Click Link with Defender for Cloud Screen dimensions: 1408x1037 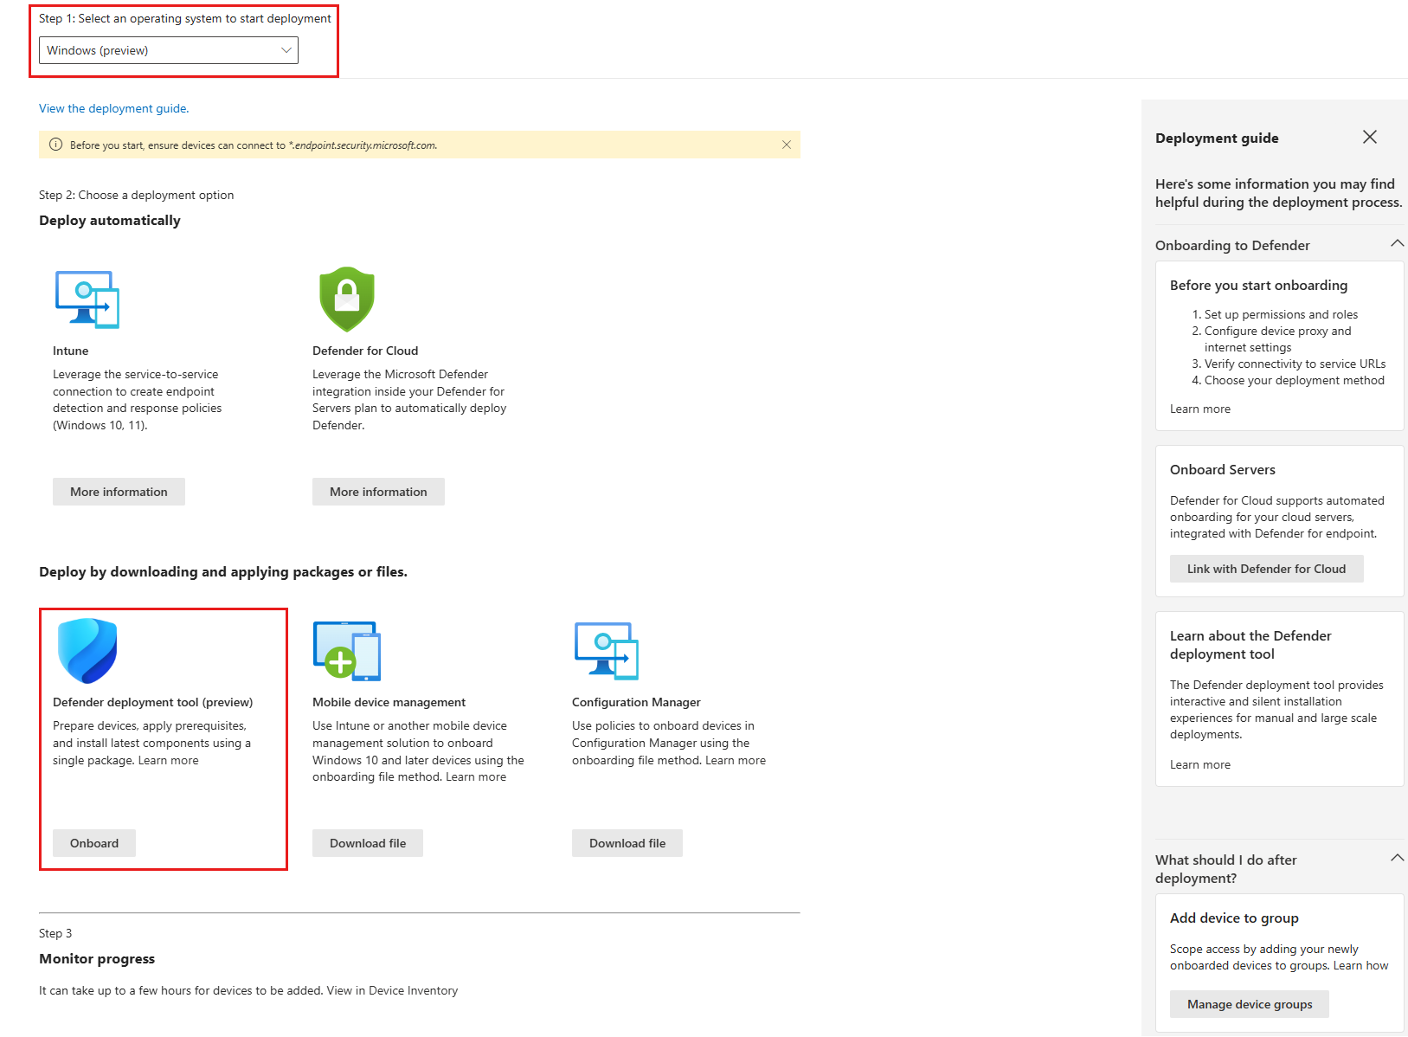click(1267, 569)
